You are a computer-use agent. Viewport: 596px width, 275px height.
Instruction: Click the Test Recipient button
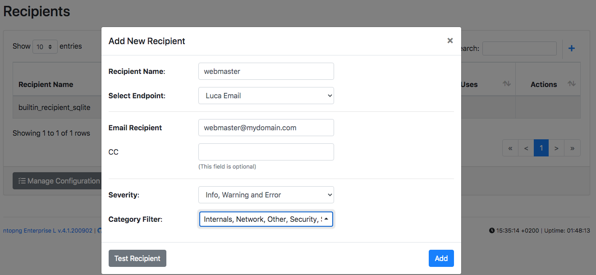tap(138, 258)
